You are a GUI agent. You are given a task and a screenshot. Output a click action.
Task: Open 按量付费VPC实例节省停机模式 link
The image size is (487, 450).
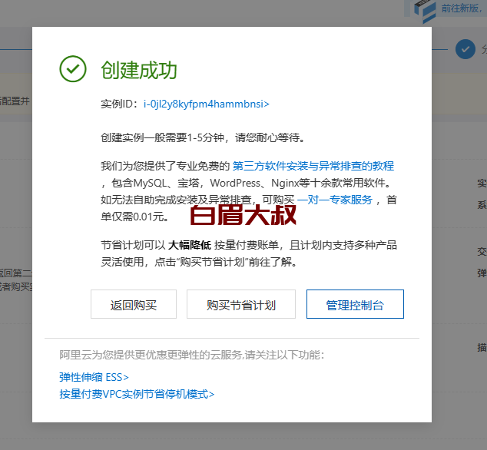pyautogui.click(x=137, y=394)
